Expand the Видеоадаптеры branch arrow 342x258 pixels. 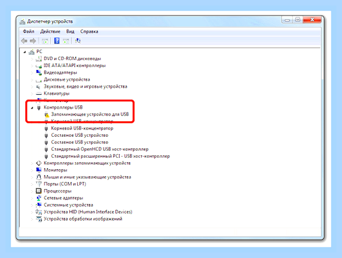pos(32,73)
